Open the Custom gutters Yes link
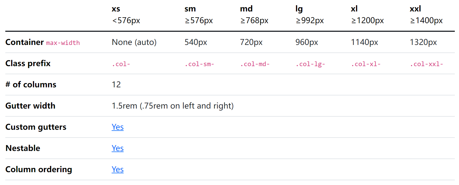 (118, 127)
